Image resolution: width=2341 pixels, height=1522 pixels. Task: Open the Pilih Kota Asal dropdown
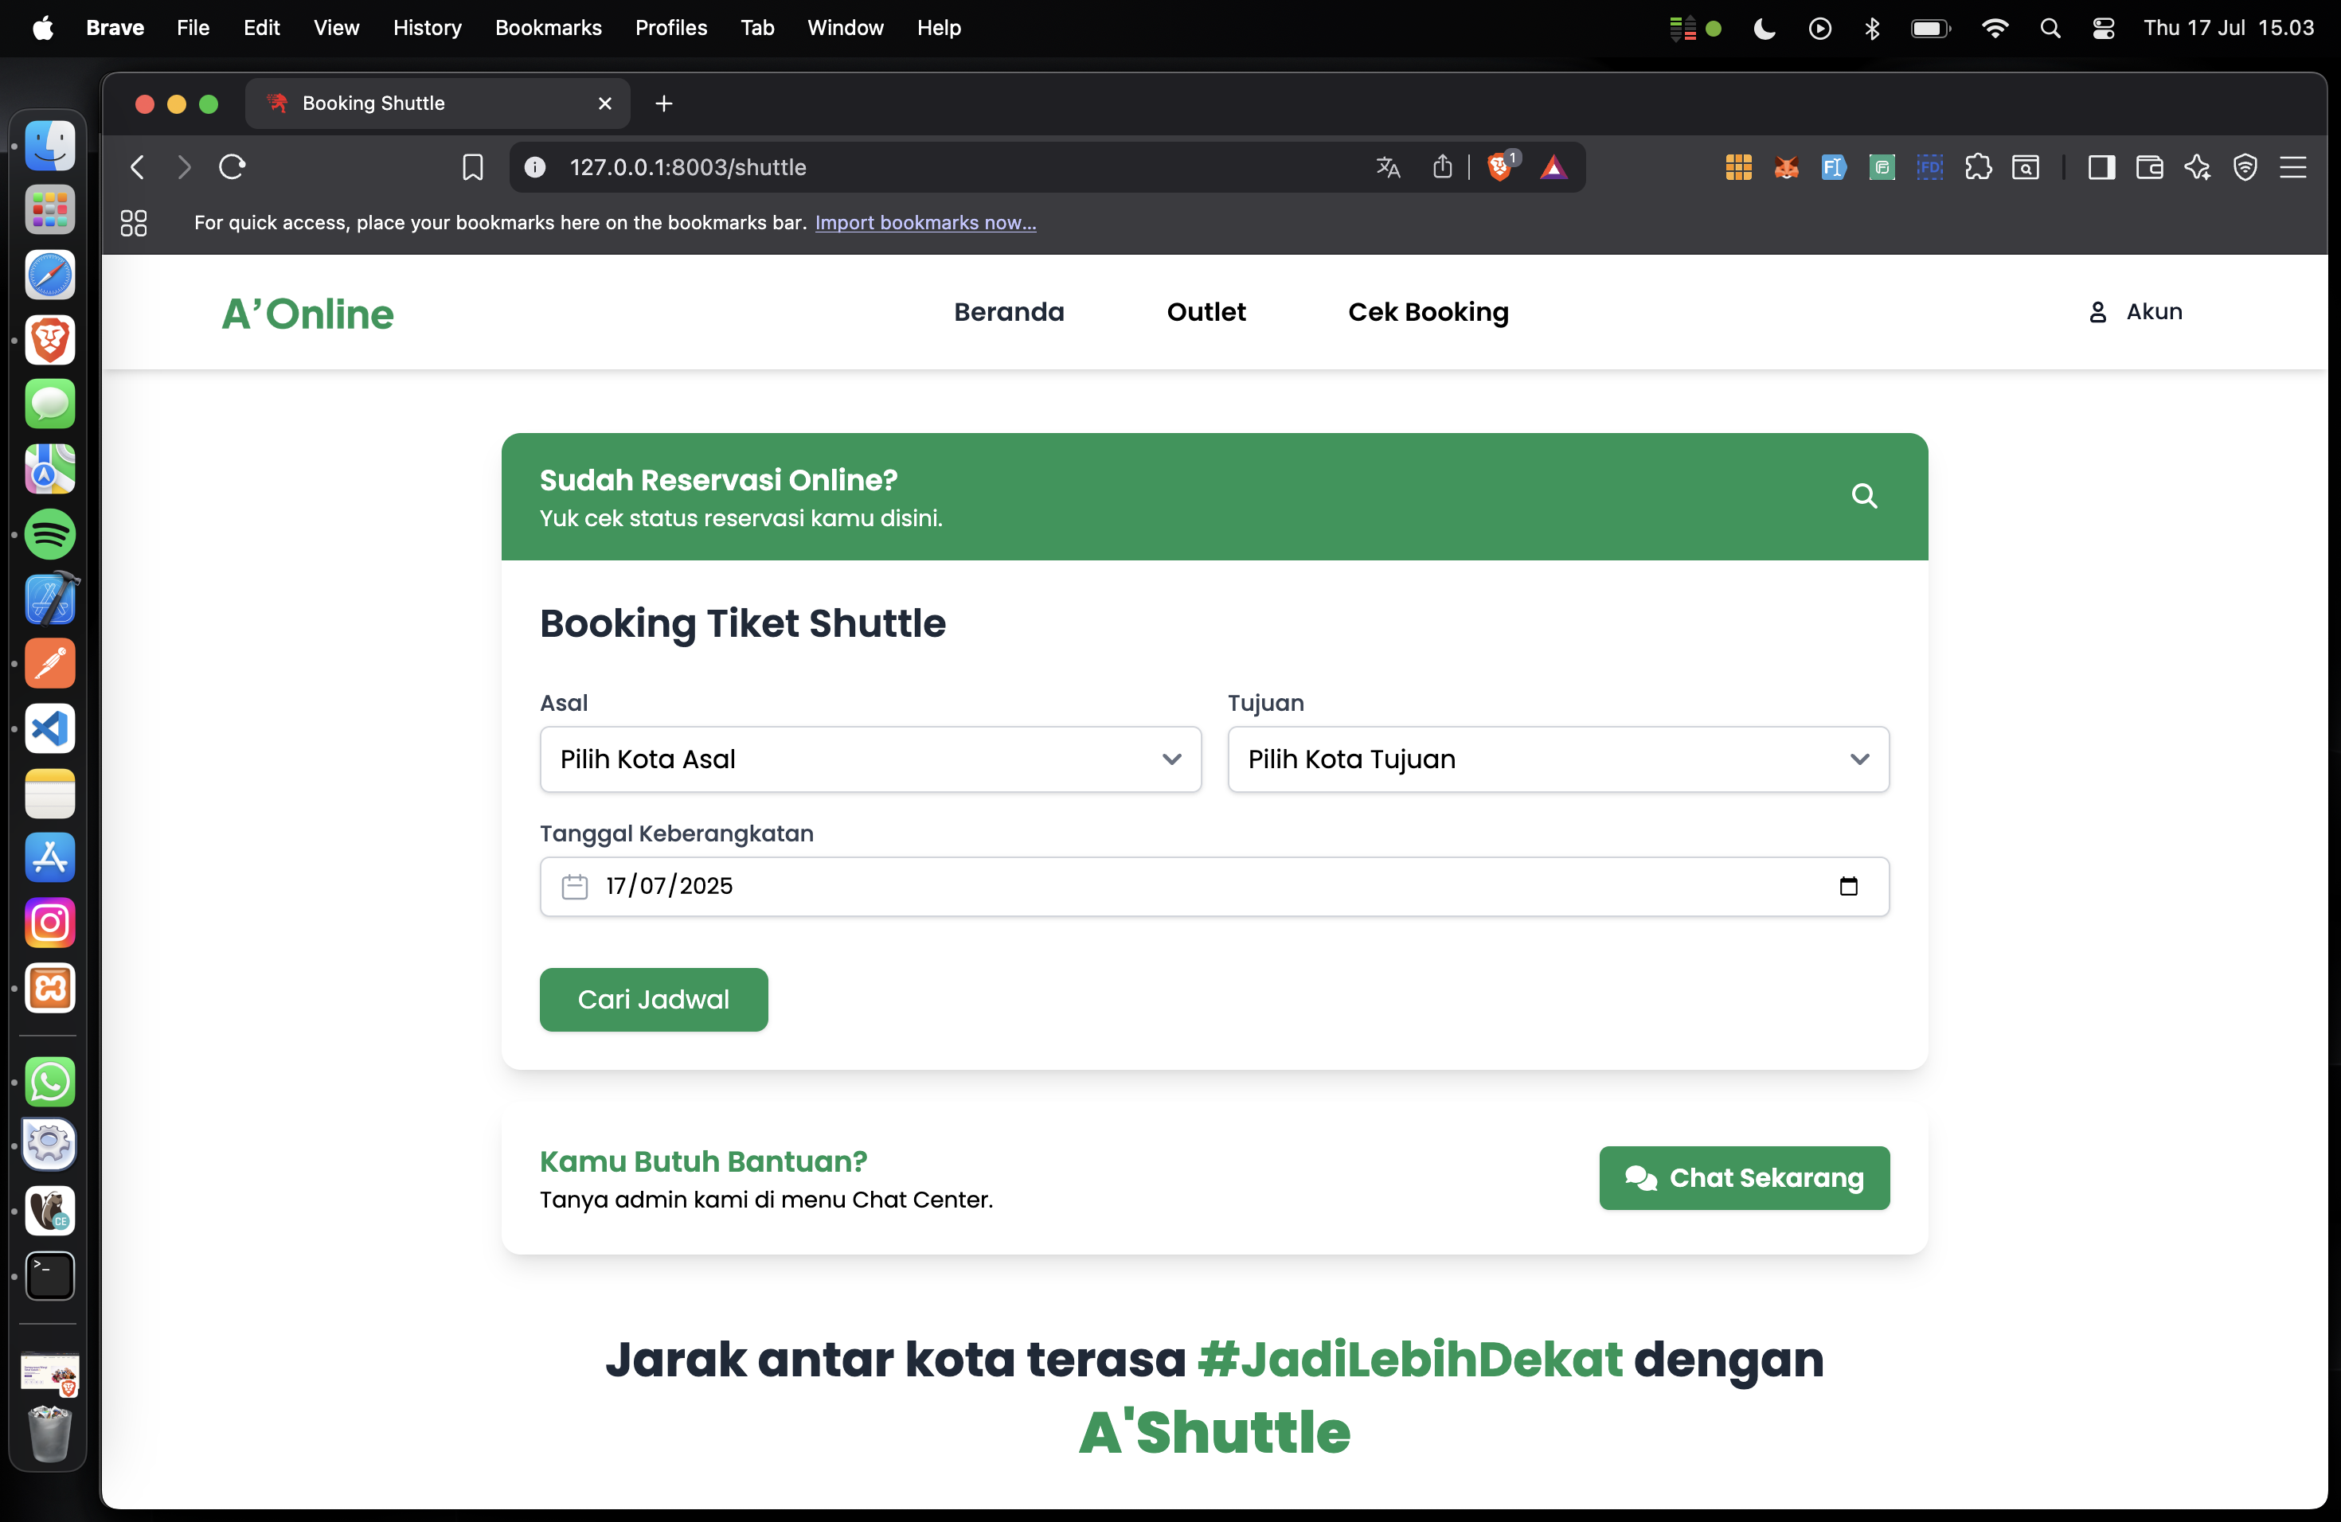(x=870, y=759)
